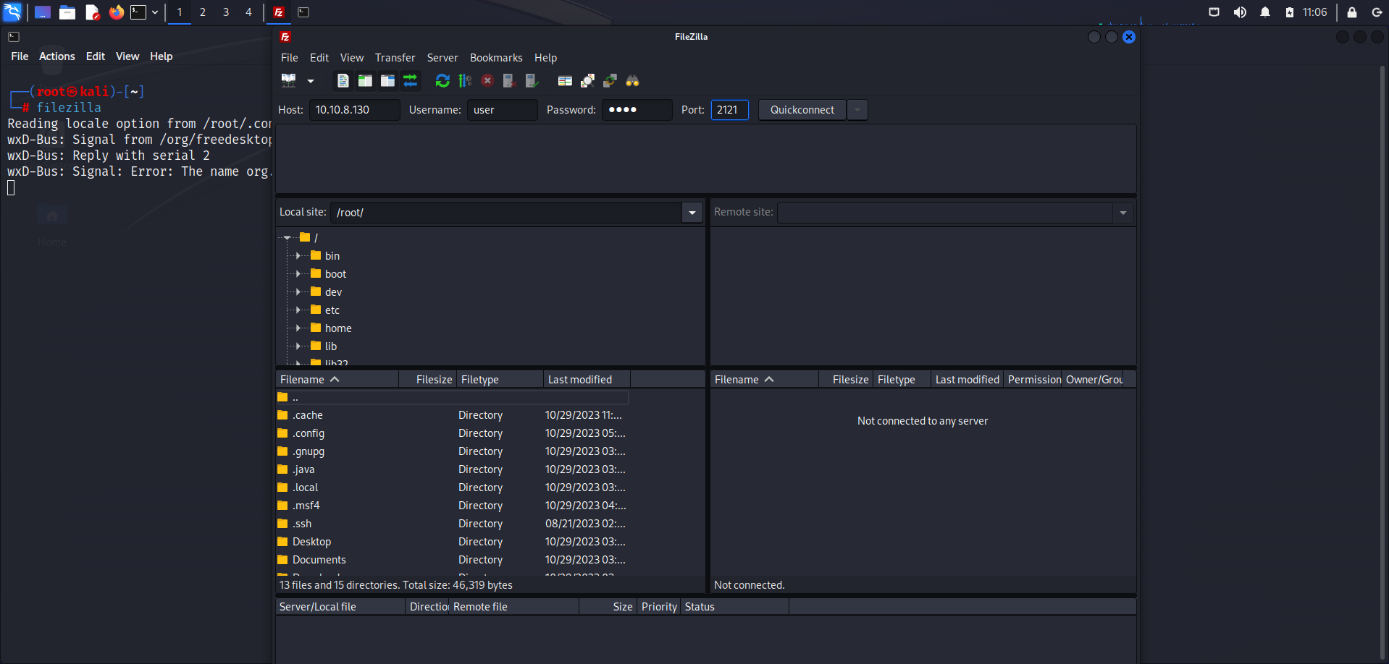Image resolution: width=1389 pixels, height=664 pixels.
Task: Open FileZilla Edit menu
Action: (x=319, y=58)
